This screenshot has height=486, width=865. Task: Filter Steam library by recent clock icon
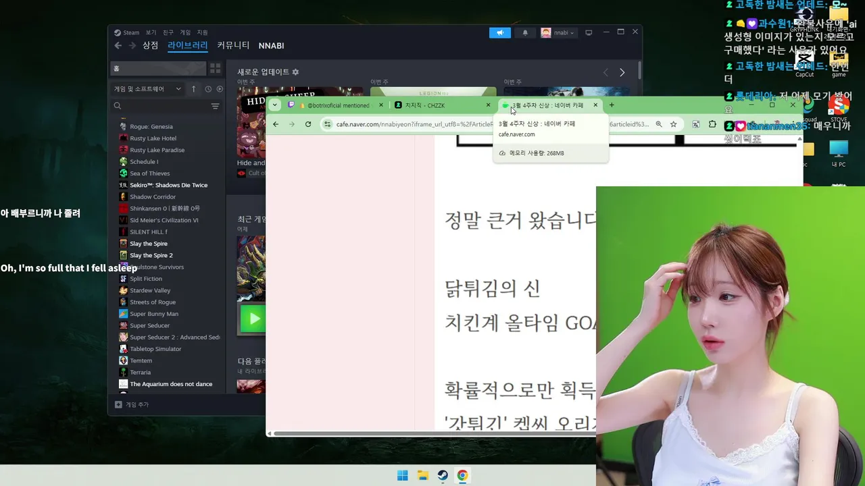click(x=208, y=88)
